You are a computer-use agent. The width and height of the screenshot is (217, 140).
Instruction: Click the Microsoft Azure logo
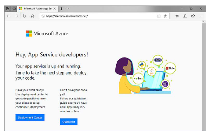[x=47, y=34]
